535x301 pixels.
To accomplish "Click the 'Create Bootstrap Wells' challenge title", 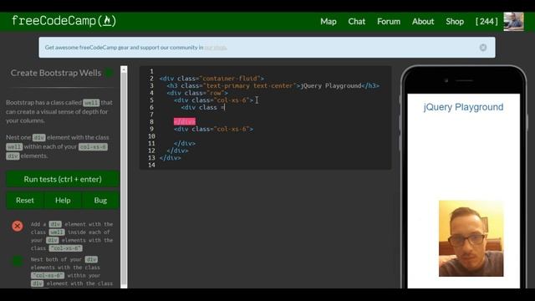I will (56, 73).
